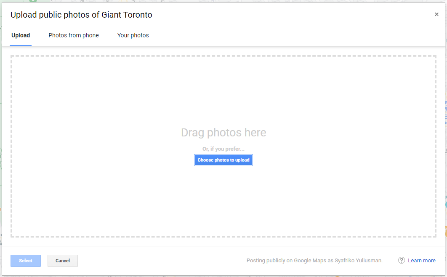Click the 'Or, if you prefer...' text
Viewport: 447px width, 277px height.
pyautogui.click(x=223, y=149)
